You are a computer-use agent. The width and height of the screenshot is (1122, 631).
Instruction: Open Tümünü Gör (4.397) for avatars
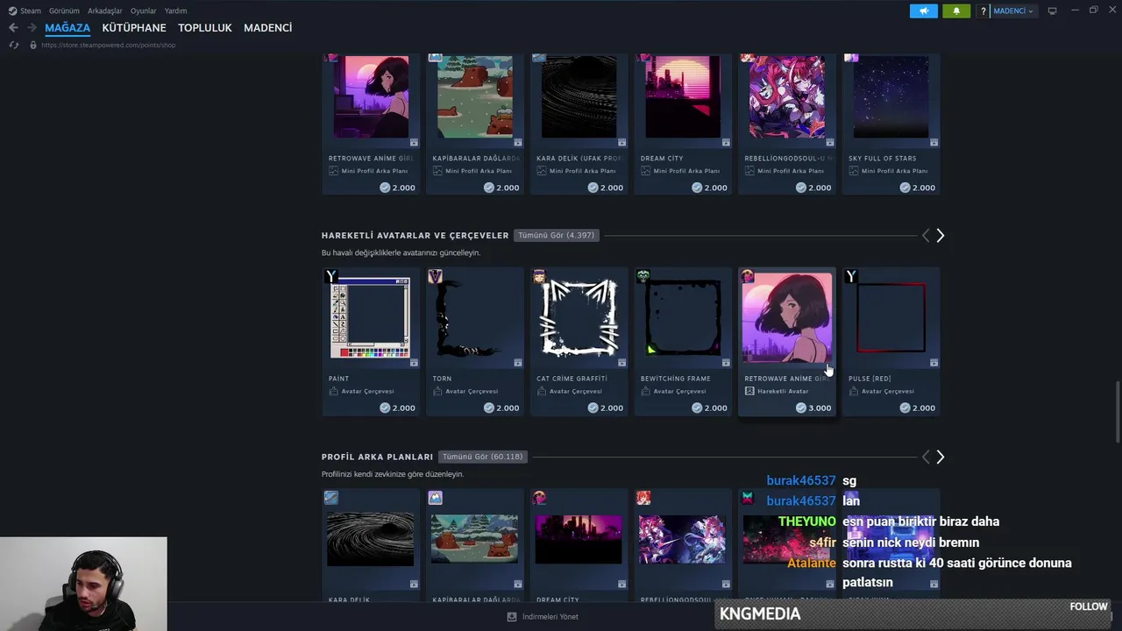(x=557, y=235)
